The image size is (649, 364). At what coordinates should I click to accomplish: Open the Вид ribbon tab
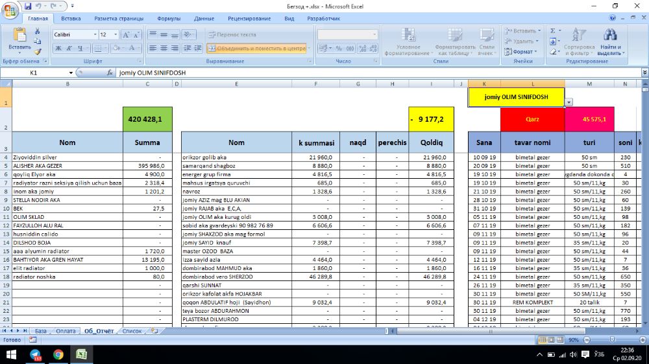(x=289, y=19)
